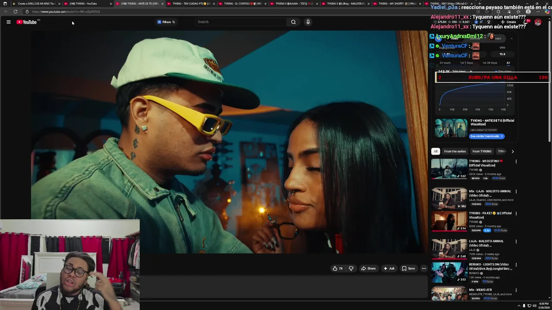Close the TYKING - ANTE DE TO tab
This screenshot has width=552, height=310.
[x=162, y=3]
